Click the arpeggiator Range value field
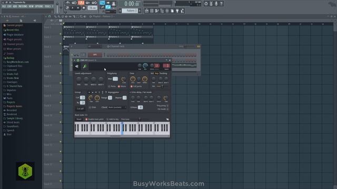The width and height of the screenshot is (337, 189). 110,98
